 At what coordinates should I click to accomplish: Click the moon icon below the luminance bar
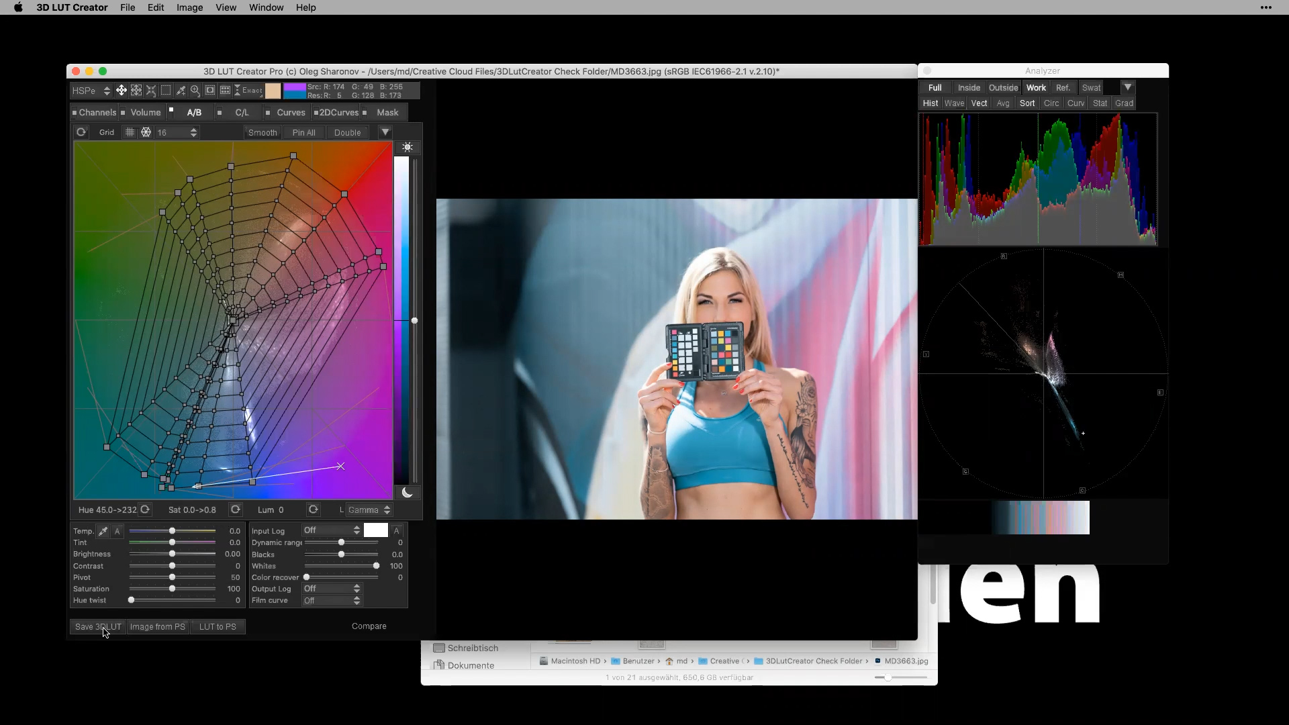[x=408, y=493]
